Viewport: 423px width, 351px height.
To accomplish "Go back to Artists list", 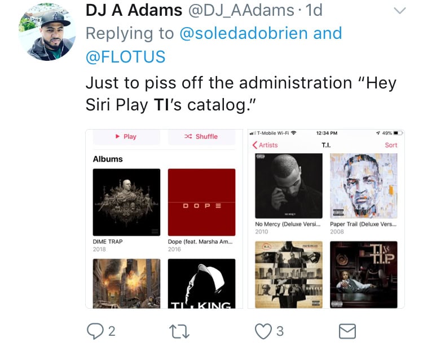I will coord(265,145).
